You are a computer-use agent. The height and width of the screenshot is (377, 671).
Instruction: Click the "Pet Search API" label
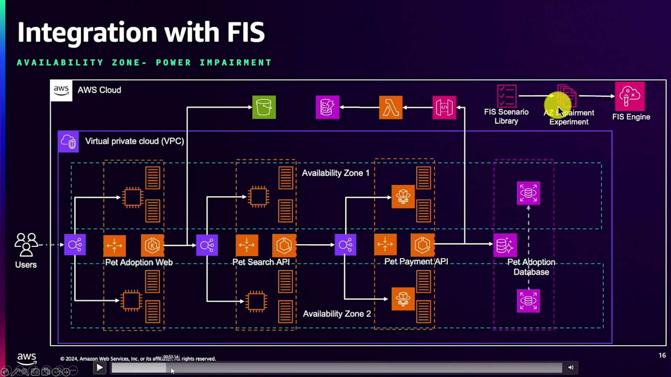[261, 262]
